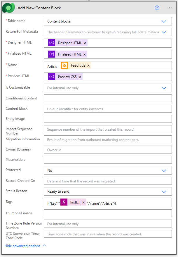This screenshot has height=257, width=178.
Task: Remove the first(...) expression token
Action: (83, 203)
